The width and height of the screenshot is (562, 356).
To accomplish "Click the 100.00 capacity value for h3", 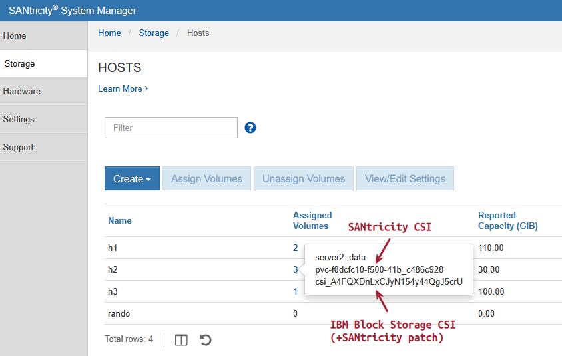I will [491, 292].
